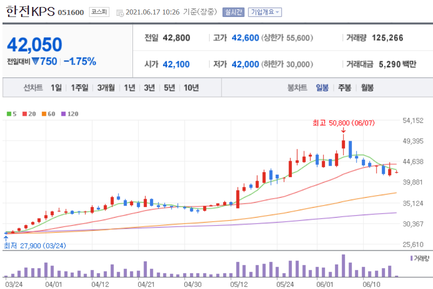The image size is (433, 289).
Task: Click the 봉차트 label
Action: click(297, 88)
